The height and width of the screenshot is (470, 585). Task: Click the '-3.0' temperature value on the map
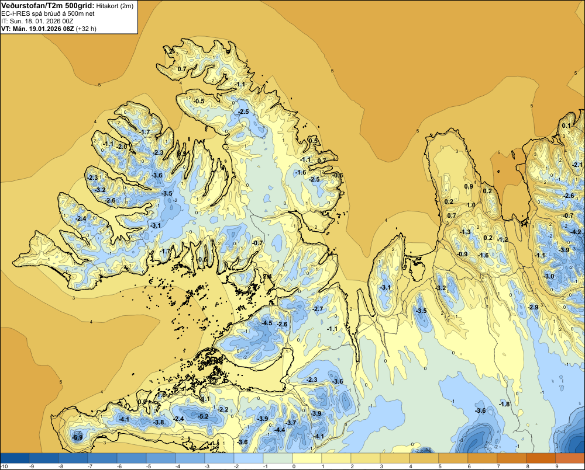coord(549,276)
